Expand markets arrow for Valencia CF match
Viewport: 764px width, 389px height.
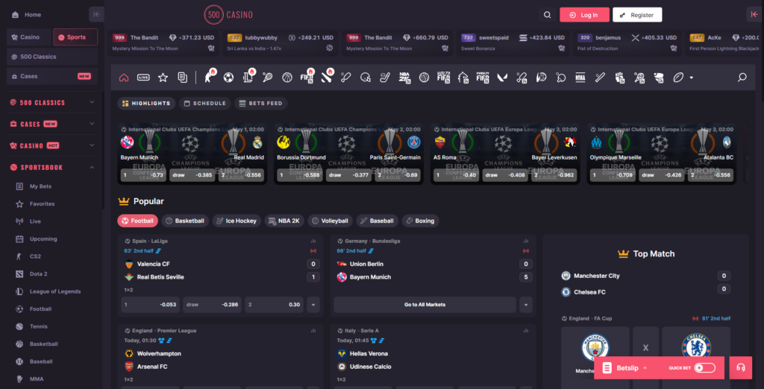313,305
